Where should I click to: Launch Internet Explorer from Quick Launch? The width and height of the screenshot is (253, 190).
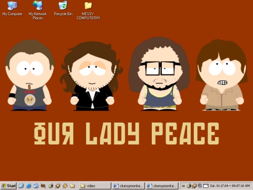(x=29, y=186)
